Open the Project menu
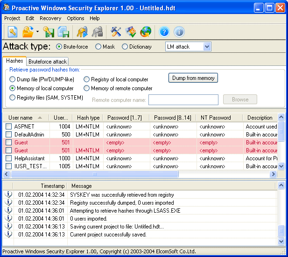 tap(12, 18)
